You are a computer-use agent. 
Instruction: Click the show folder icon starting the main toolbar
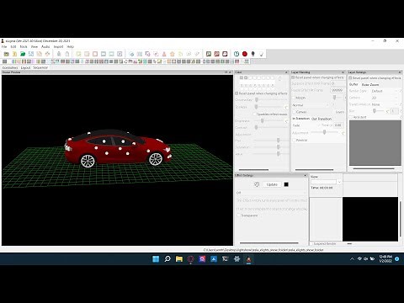click(x=6, y=54)
